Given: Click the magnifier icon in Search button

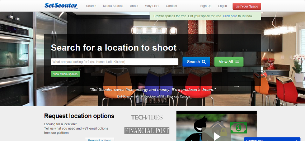Looking at the screenshot, I should pos(204,62).
